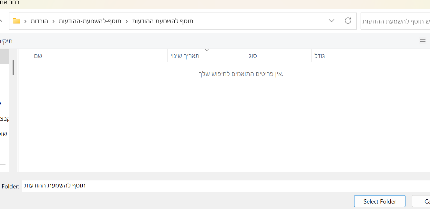Click the sort arrow above תאריך שינוי
Viewport: 430px width, 209px height.
point(207,50)
